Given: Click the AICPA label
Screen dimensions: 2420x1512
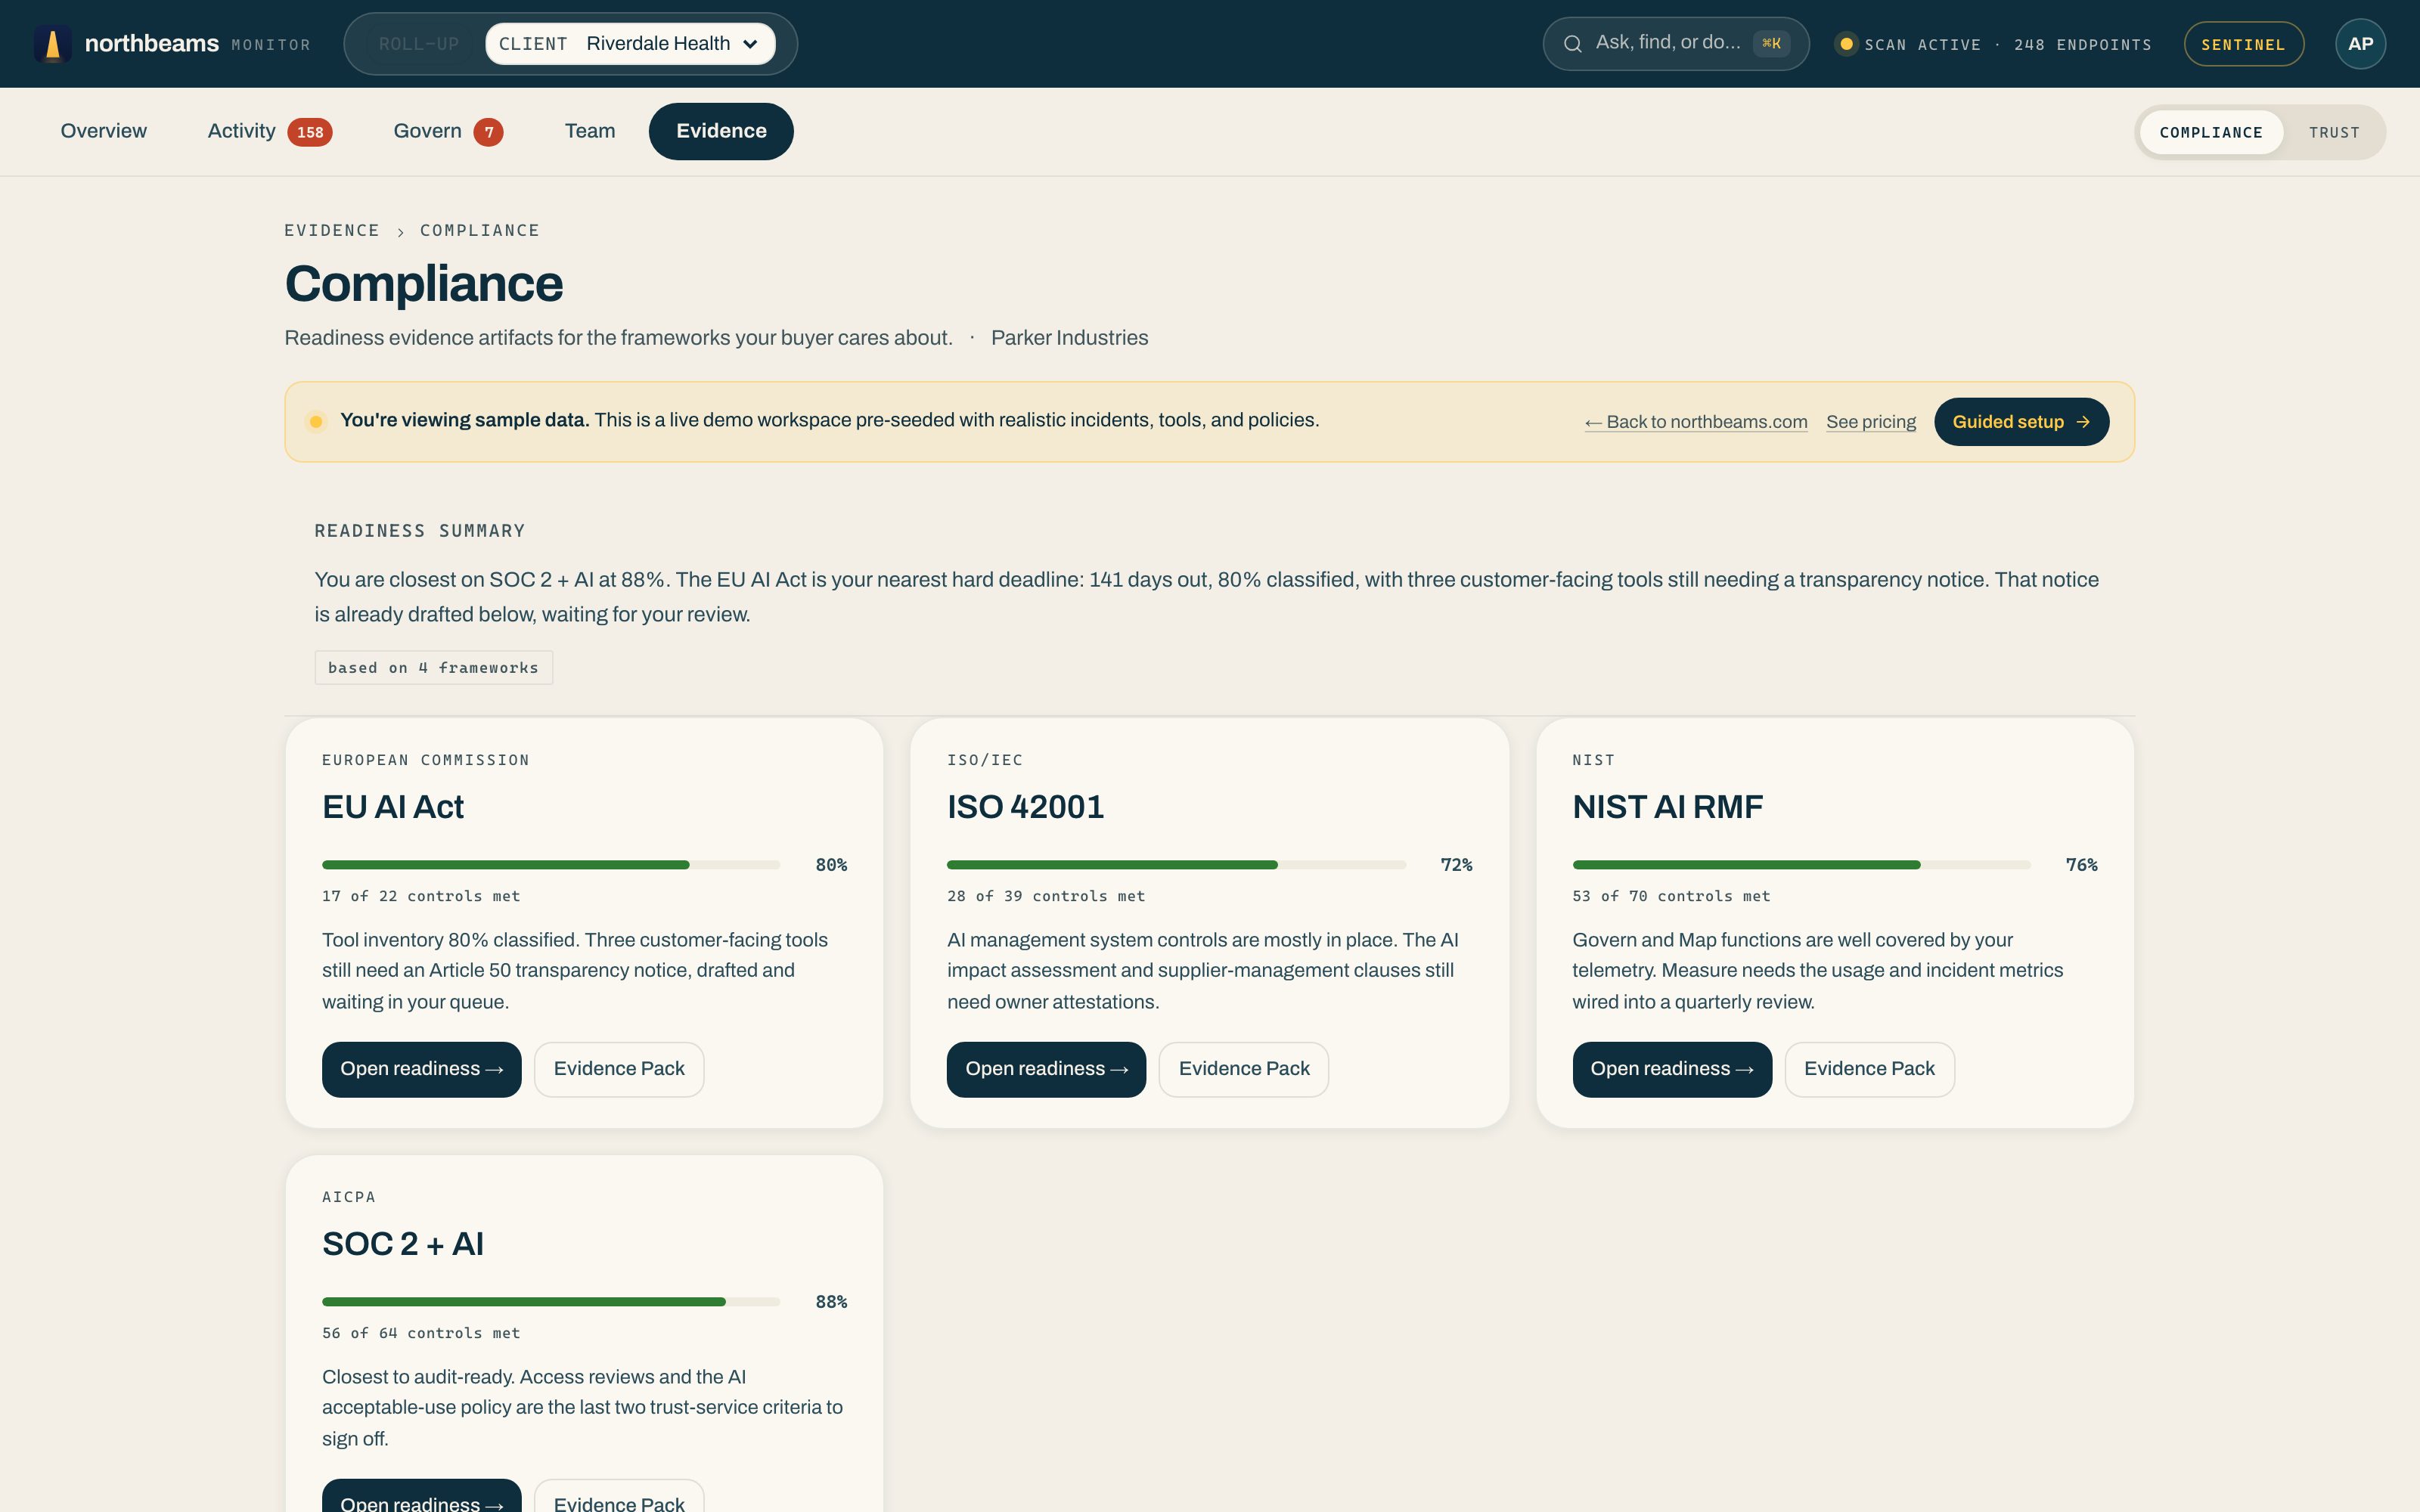Looking at the screenshot, I should [x=349, y=1197].
